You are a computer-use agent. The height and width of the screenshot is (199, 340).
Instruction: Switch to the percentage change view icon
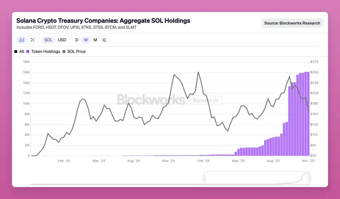pyautogui.click(x=32, y=40)
